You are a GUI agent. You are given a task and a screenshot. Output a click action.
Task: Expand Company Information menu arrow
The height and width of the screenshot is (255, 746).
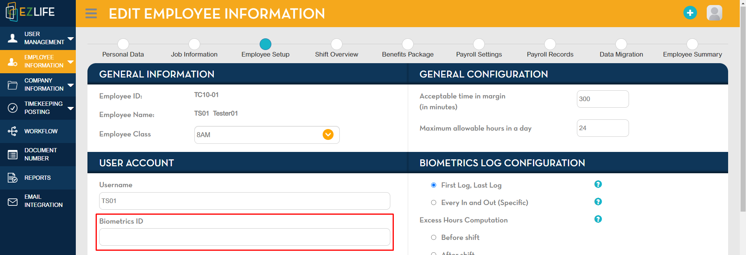click(71, 85)
